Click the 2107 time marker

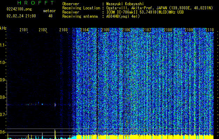(147, 30)
